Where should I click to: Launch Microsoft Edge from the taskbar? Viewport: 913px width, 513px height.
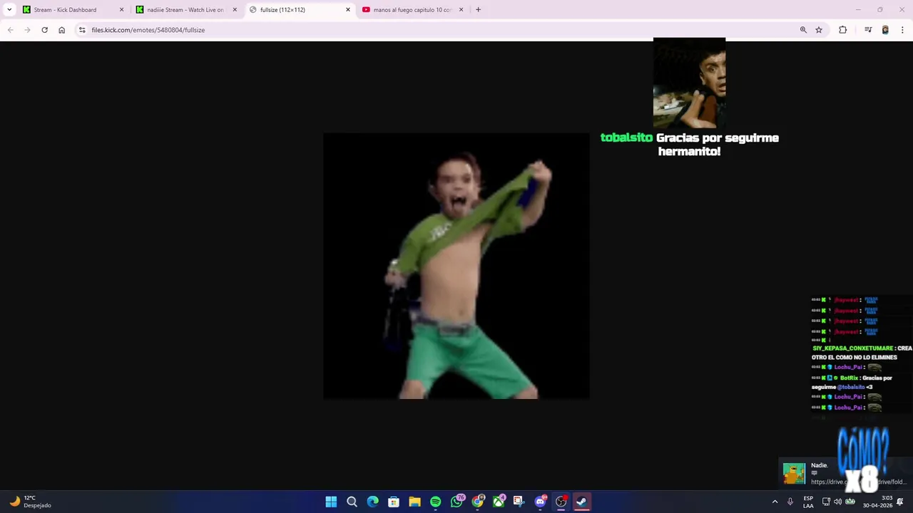coord(372,502)
